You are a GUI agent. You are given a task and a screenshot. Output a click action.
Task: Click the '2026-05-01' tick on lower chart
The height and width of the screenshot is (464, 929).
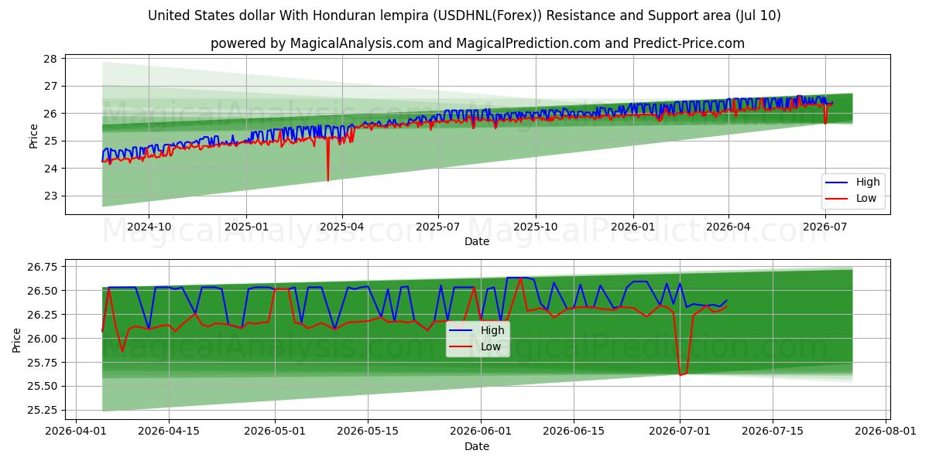pos(275,432)
